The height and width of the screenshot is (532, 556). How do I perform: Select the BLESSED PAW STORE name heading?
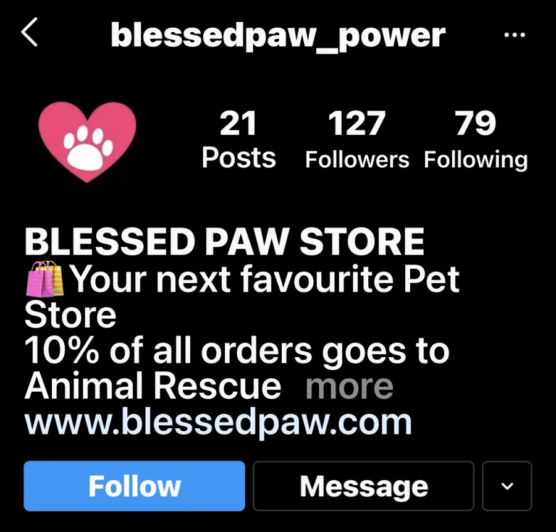(224, 242)
